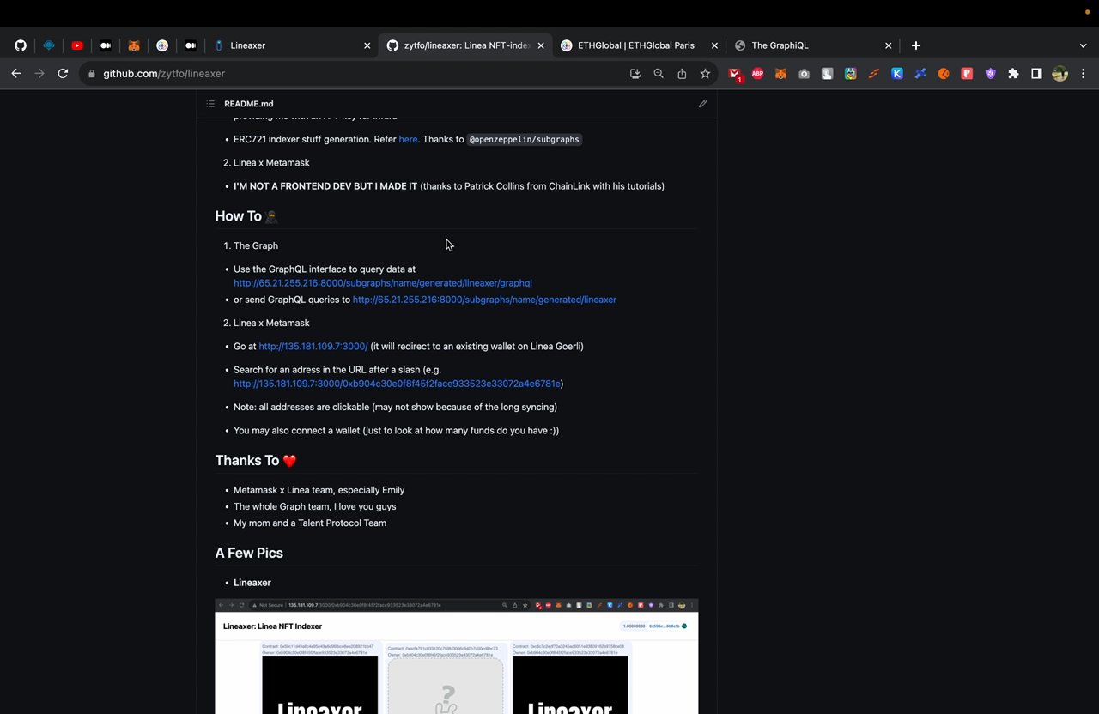The width and height of the screenshot is (1099, 714).
Task: Open the first pinned Medium tab
Action: tap(106, 45)
